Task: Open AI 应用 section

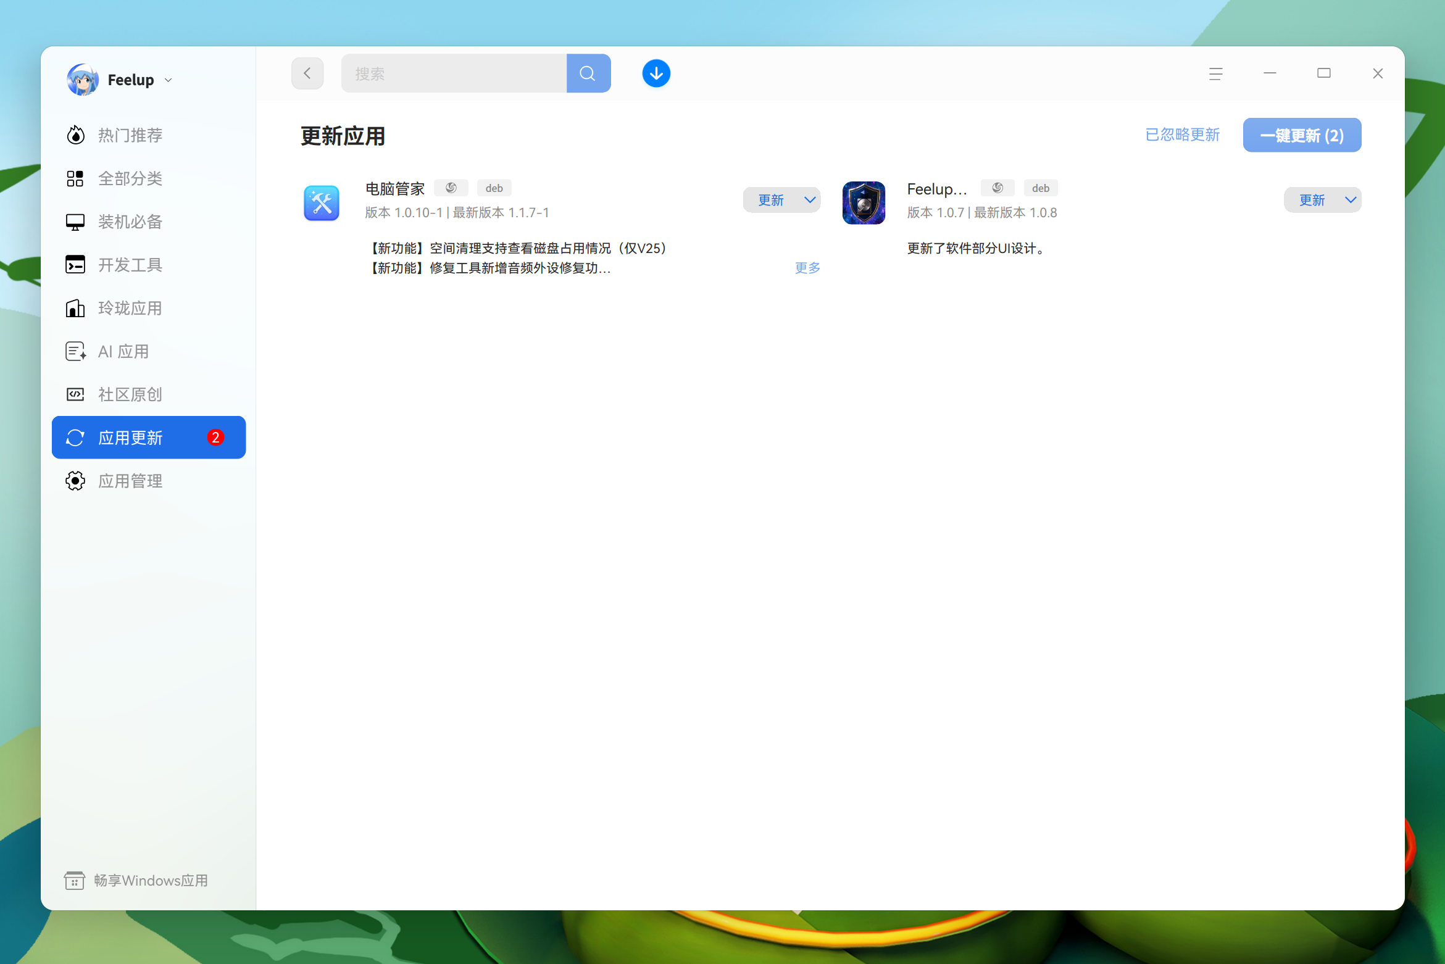Action: [149, 351]
